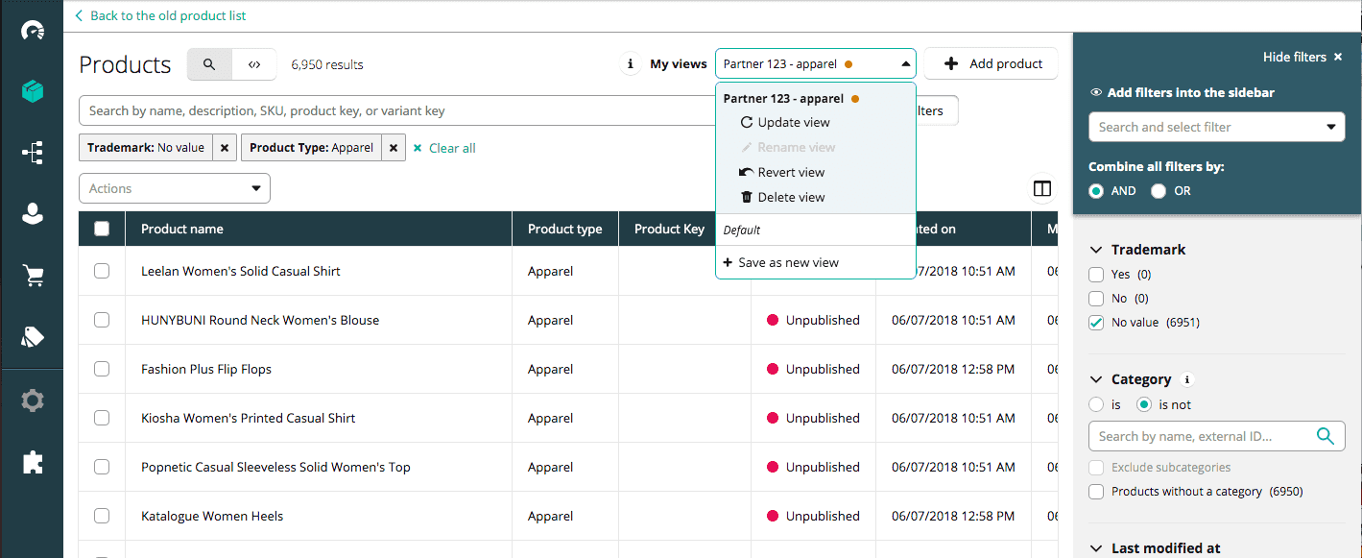Viewport: 1362px width, 558px height.
Task: Open the Orders cart icon in sidebar
Action: (33, 276)
